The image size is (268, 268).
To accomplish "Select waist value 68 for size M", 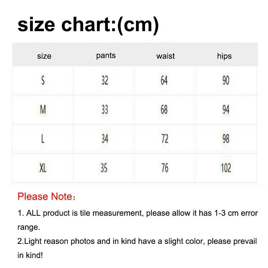I will (164, 110).
